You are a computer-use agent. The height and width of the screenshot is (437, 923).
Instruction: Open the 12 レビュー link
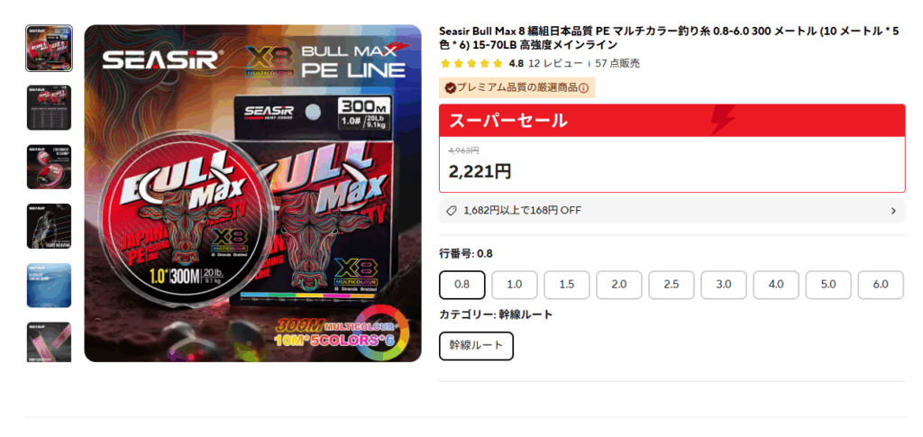[x=555, y=63]
